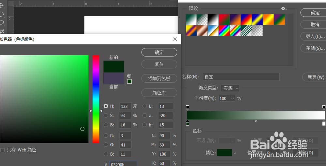Select the Lab a radio button

click(x=145, y=115)
